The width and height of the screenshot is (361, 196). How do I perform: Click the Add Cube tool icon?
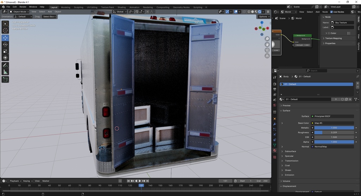(5, 80)
